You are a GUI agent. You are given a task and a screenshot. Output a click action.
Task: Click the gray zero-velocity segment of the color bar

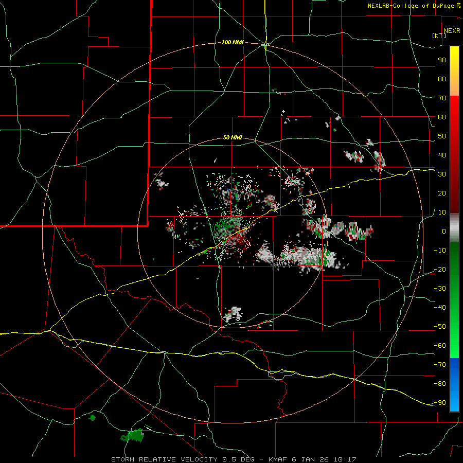454,228
